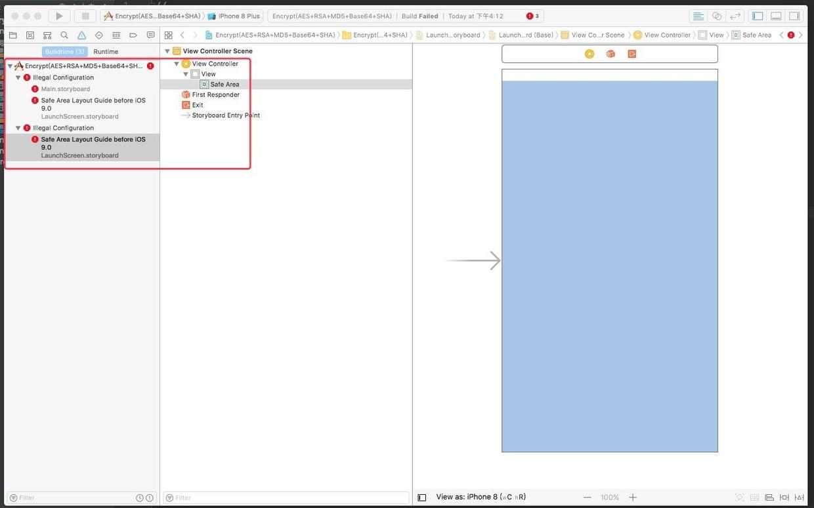Show the Assistant editor

click(717, 16)
